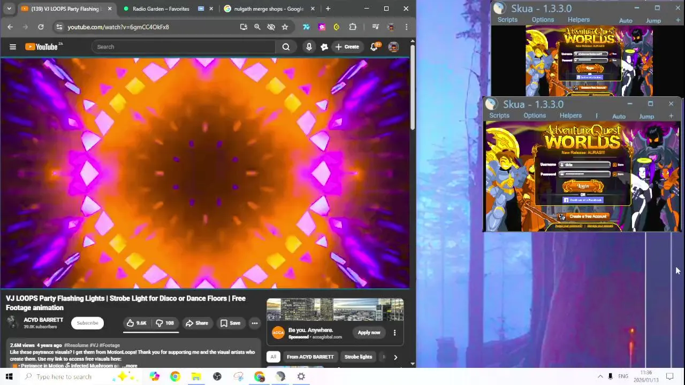This screenshot has height=385, width=685.
Task: Click the yellow circular extension icon
Action: coord(337,27)
